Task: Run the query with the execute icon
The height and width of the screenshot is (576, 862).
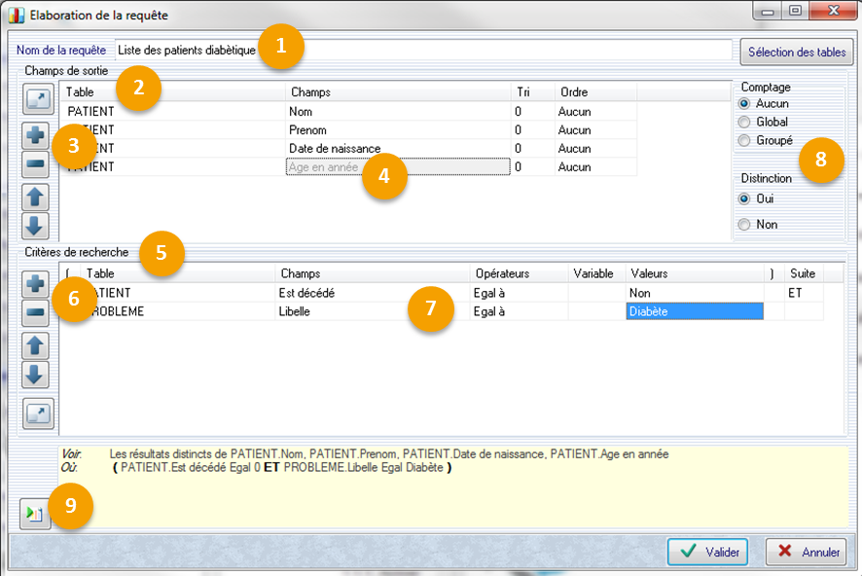Action: click(34, 513)
